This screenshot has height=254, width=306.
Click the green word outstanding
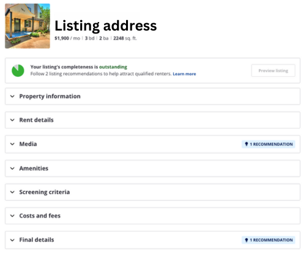point(113,67)
